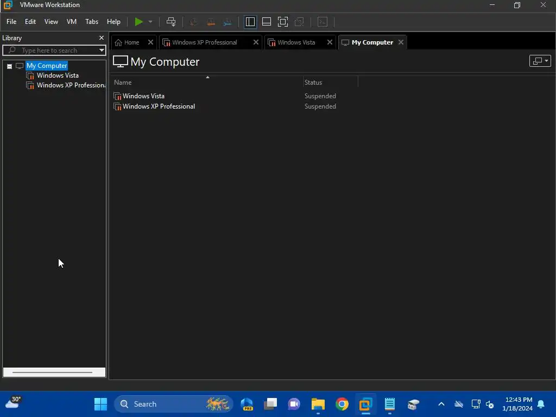Click the Take Snapshot toolbar icon
556x417 pixels.
point(194,22)
